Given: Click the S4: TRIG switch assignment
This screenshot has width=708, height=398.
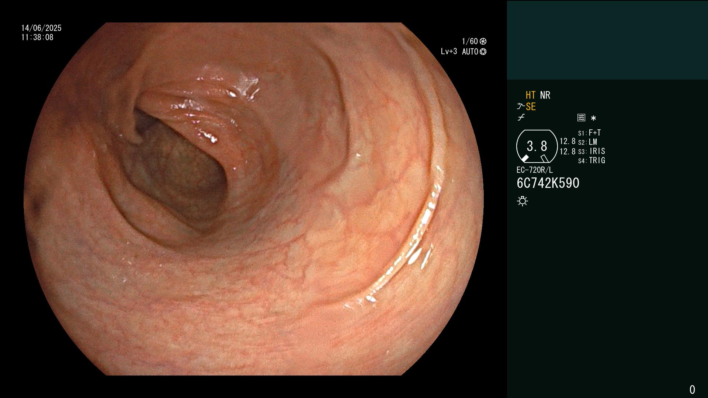Looking at the screenshot, I should (x=591, y=160).
